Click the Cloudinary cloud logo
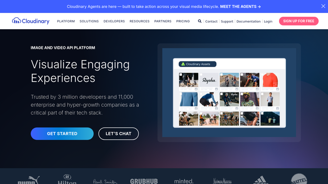The image size is (328, 184). click(x=31, y=21)
